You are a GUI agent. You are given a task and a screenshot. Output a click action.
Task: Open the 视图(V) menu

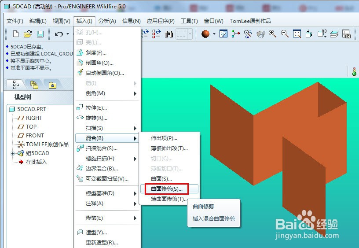(61, 21)
